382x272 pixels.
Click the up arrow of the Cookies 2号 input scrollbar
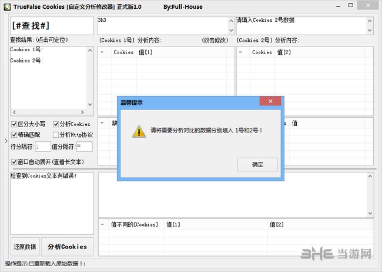[370, 21]
